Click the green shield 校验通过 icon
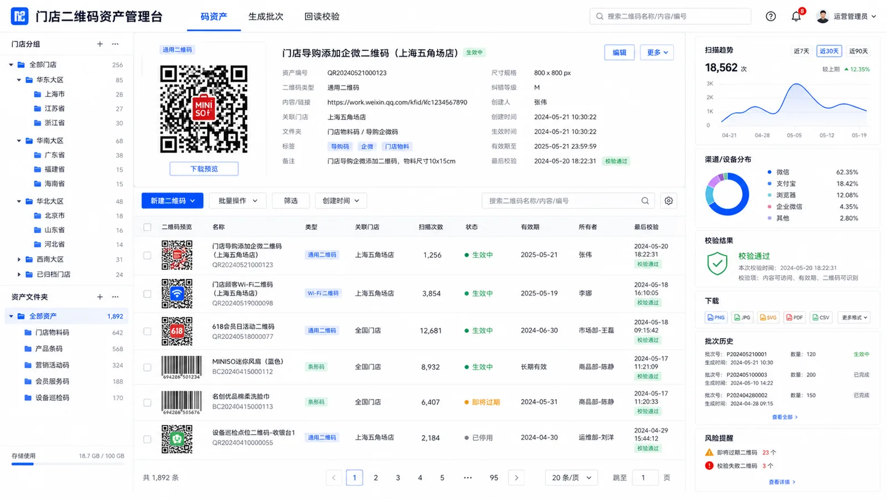The width and height of the screenshot is (887, 499). (717, 263)
